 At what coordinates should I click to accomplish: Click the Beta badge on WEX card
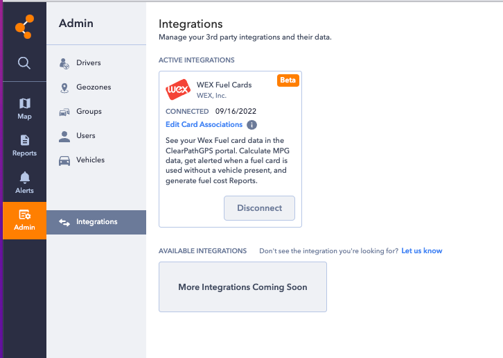pos(288,80)
